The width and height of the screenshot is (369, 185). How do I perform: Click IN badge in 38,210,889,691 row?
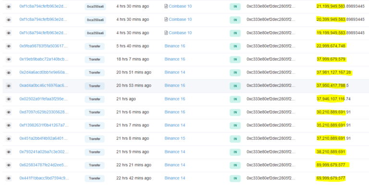[235, 152]
